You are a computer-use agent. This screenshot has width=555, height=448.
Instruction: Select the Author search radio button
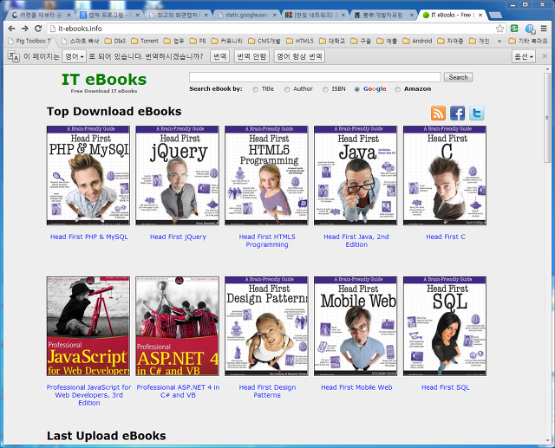[x=287, y=89]
